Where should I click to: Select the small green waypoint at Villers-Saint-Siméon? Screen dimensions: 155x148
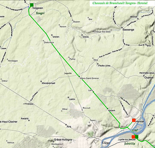[79, 76]
